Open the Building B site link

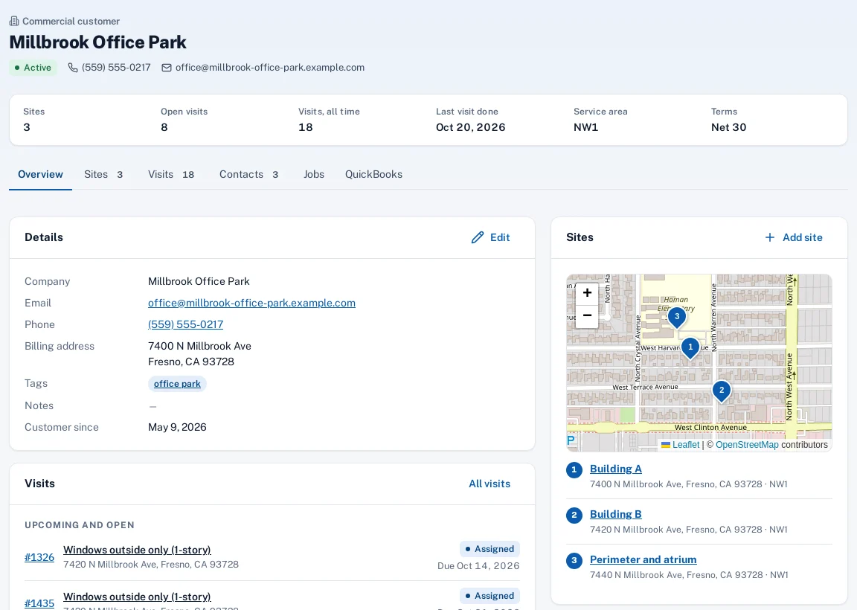point(616,514)
